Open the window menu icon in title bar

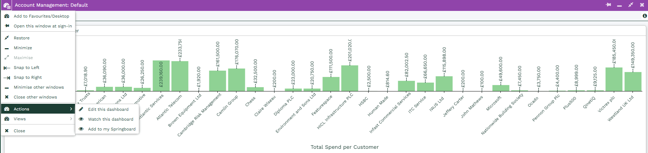pyautogui.click(x=7, y=5)
